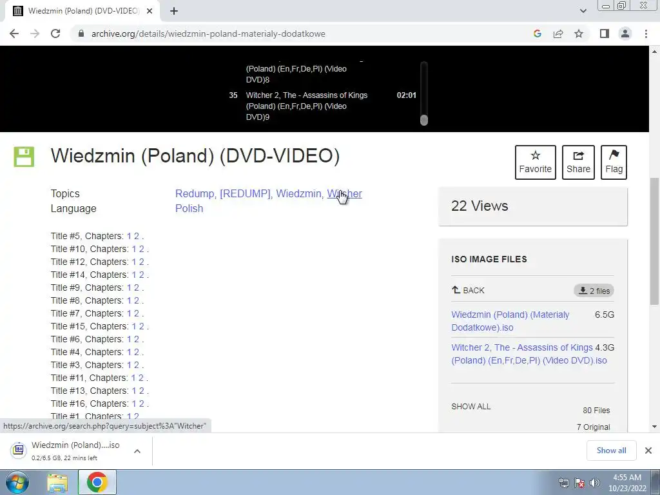Click the volume speaker tray icon
Screen dimensions: 660x495
(595, 483)
